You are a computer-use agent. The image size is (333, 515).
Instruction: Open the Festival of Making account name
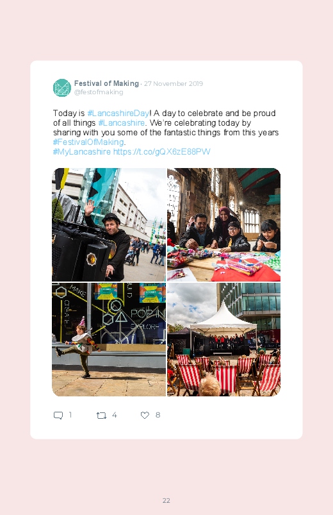click(106, 83)
